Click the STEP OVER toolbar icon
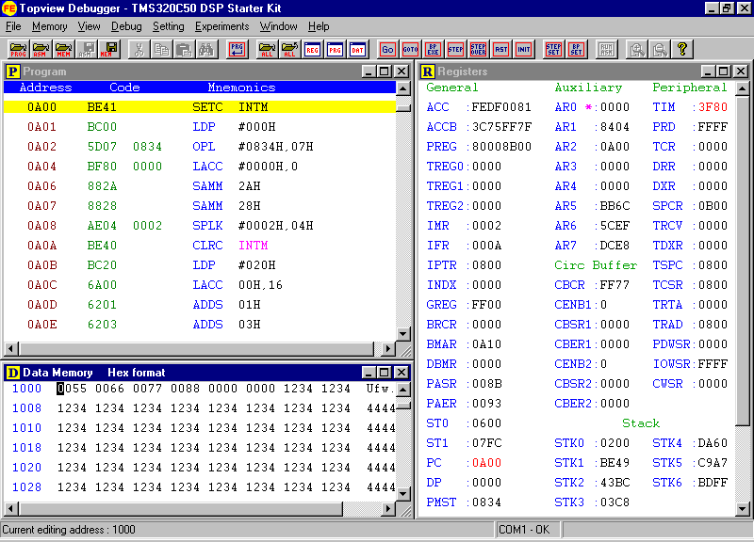This screenshot has width=754, height=542. pos(478,49)
